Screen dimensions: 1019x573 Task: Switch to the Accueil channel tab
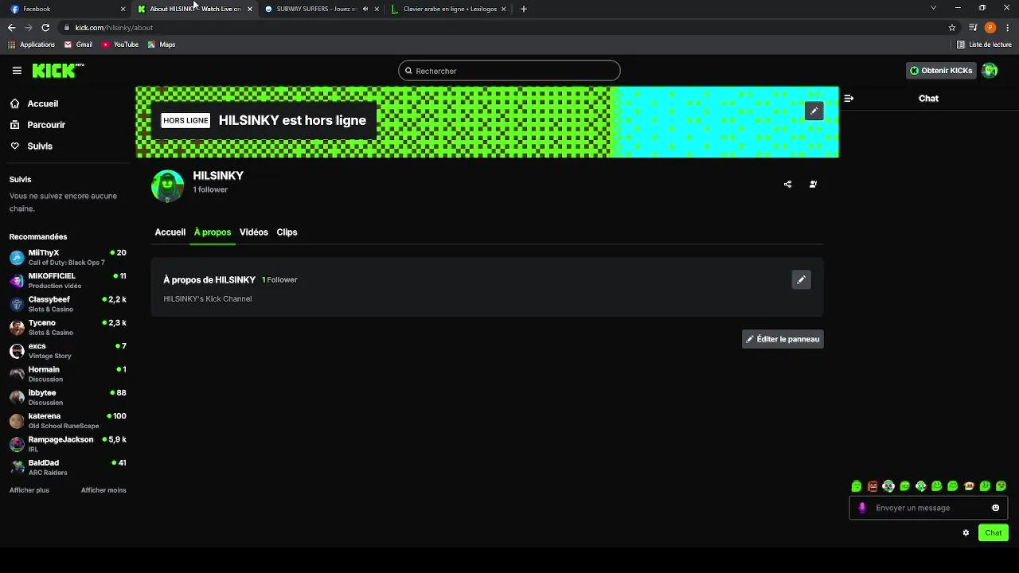(x=170, y=232)
